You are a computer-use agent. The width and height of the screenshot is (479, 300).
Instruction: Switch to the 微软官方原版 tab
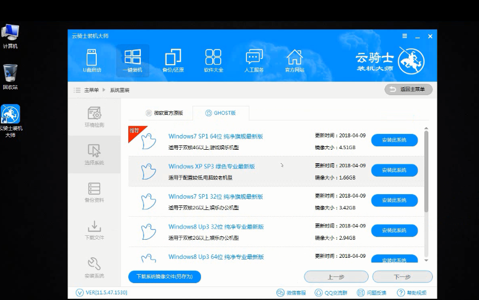[x=164, y=113]
